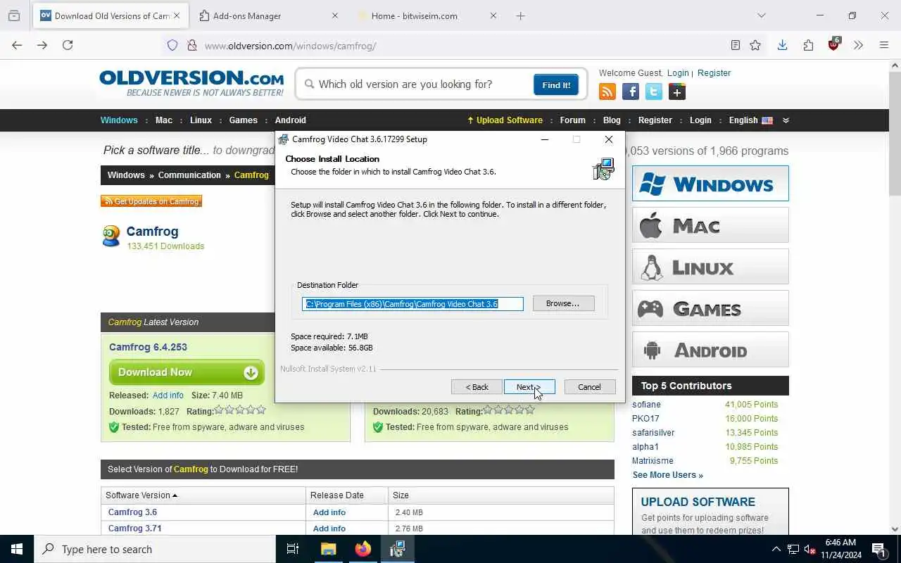This screenshot has width=901, height=563.
Task: Open Camfrog 3.6 version link
Action: coord(132,512)
